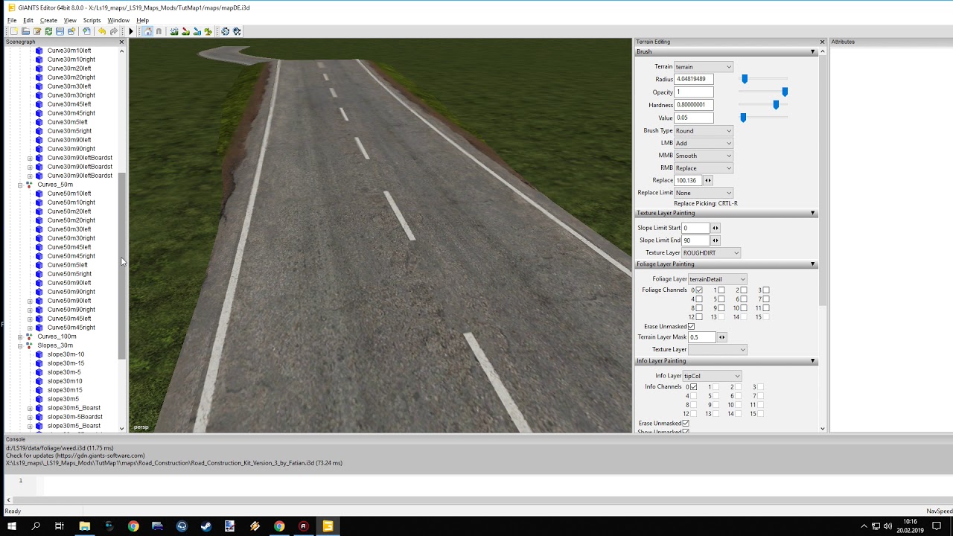Click the Terrain Layer Mask stepper arrows
The height and width of the screenshot is (536, 953).
point(721,337)
